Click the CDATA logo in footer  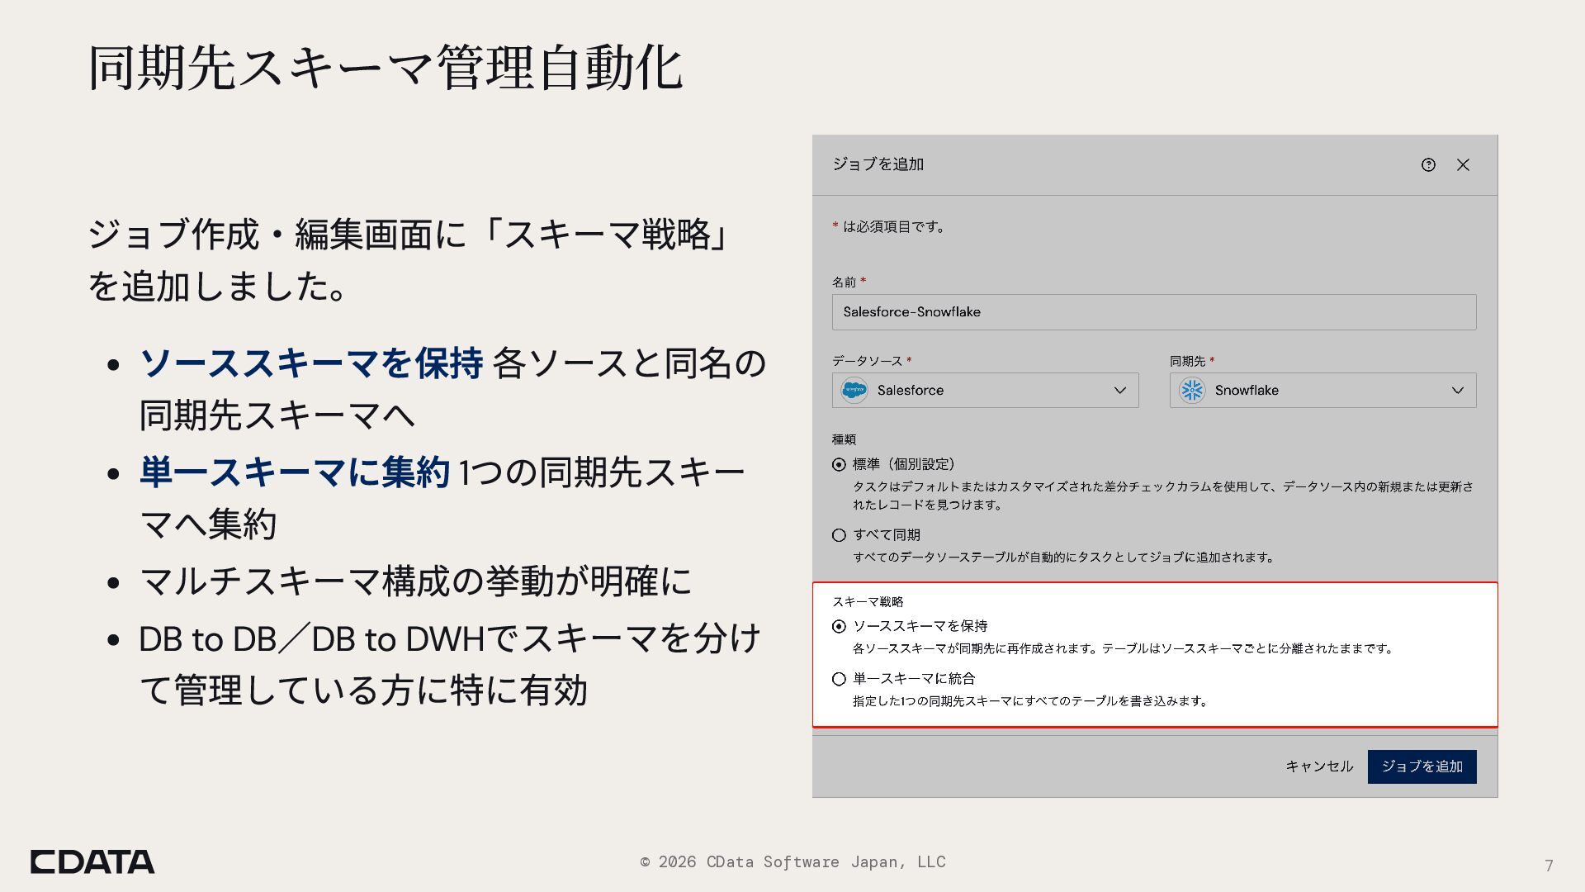(92, 861)
